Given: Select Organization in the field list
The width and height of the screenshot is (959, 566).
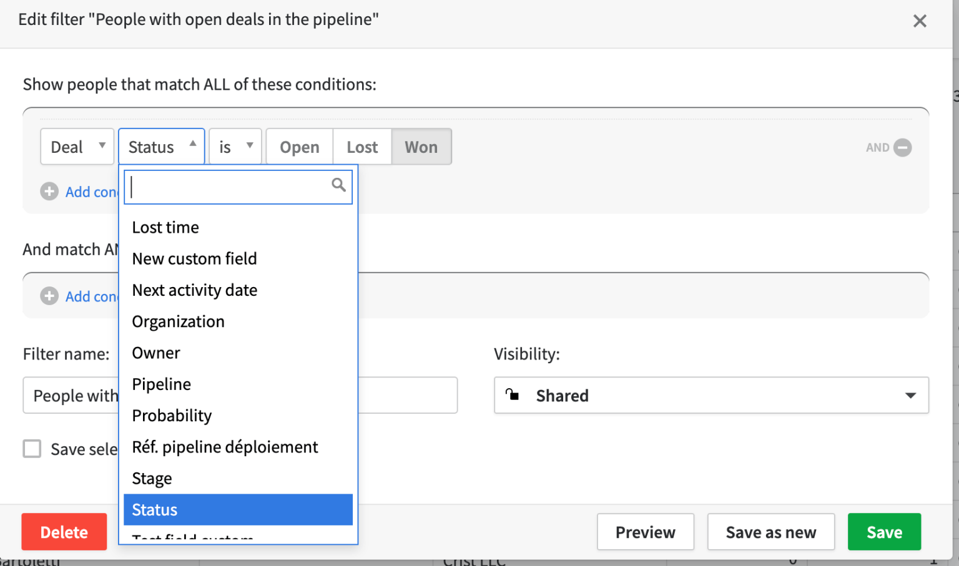Looking at the screenshot, I should [x=178, y=321].
